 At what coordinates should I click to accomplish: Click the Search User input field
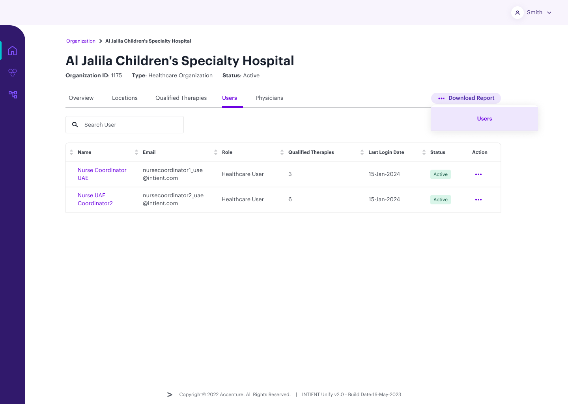130,125
